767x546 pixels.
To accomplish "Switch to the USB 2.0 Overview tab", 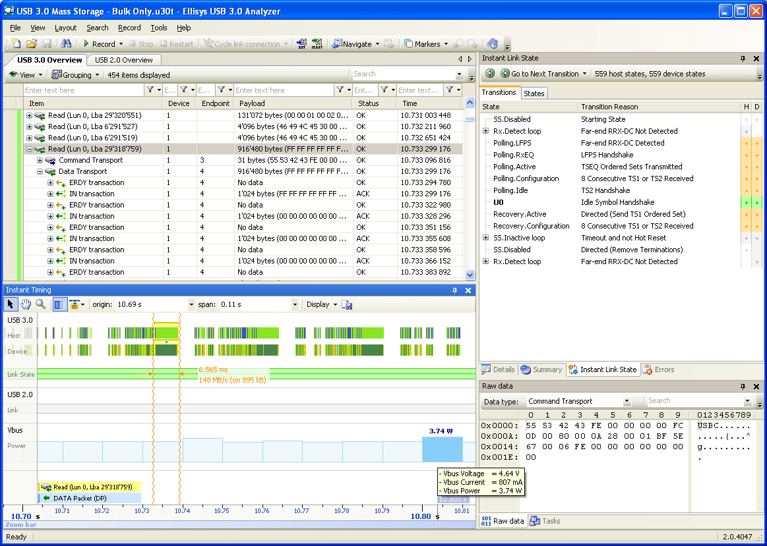I will click(x=123, y=60).
